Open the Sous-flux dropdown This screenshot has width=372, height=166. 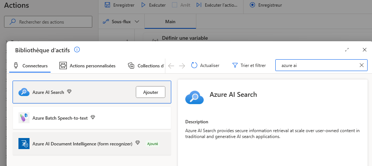pyautogui.click(x=121, y=21)
